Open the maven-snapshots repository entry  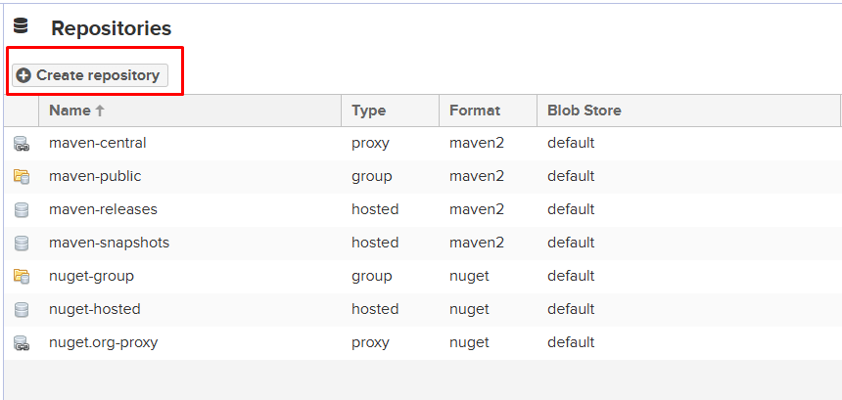pyautogui.click(x=109, y=244)
